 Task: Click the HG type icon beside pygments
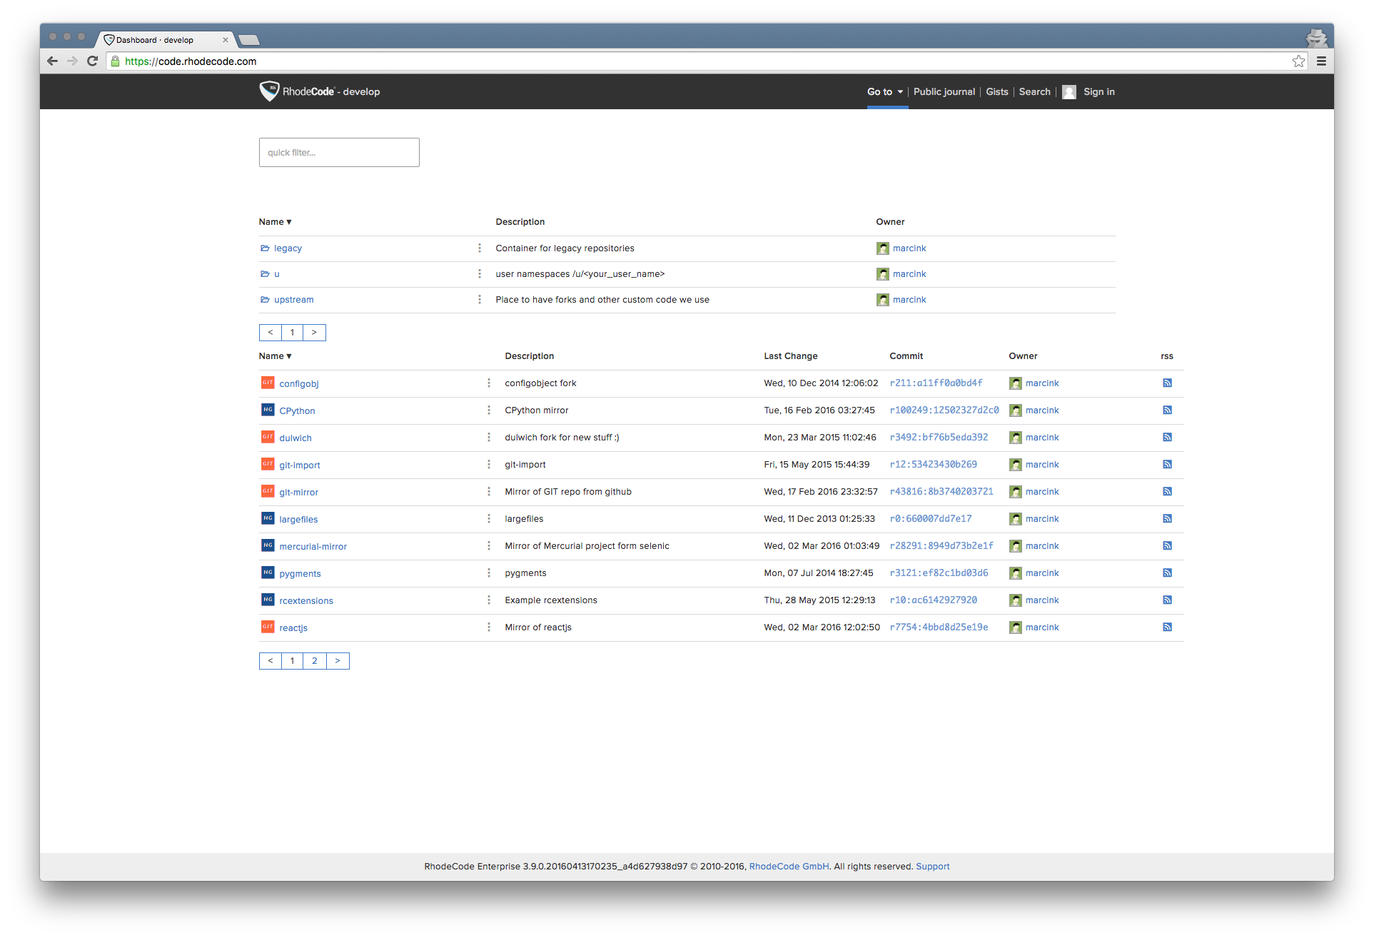coord(268,573)
